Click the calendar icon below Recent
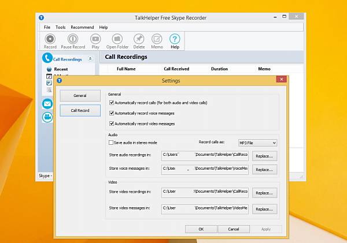 [x=49, y=76]
